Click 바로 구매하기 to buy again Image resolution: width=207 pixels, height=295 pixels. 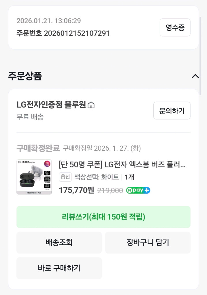59,268
